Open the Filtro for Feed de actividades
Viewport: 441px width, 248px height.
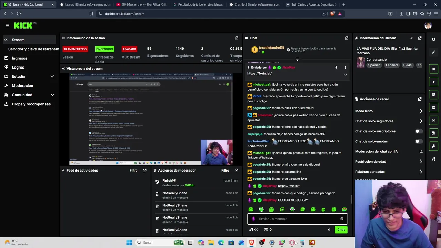point(133,170)
